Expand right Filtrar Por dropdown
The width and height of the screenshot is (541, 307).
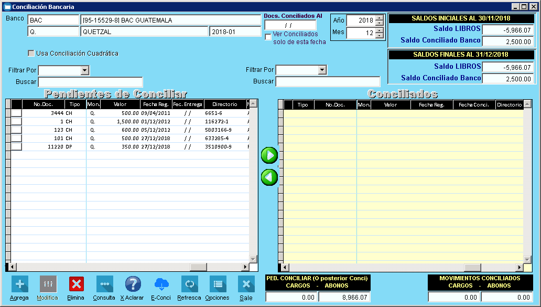pos(322,70)
